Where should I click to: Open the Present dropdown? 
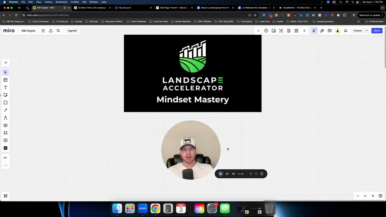pos(366,30)
